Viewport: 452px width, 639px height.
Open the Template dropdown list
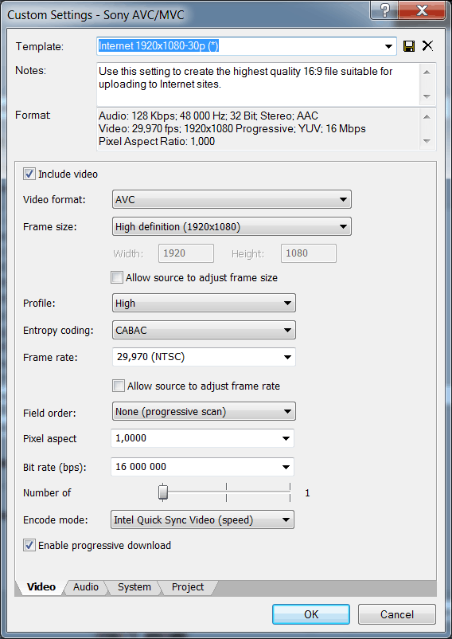coord(388,46)
